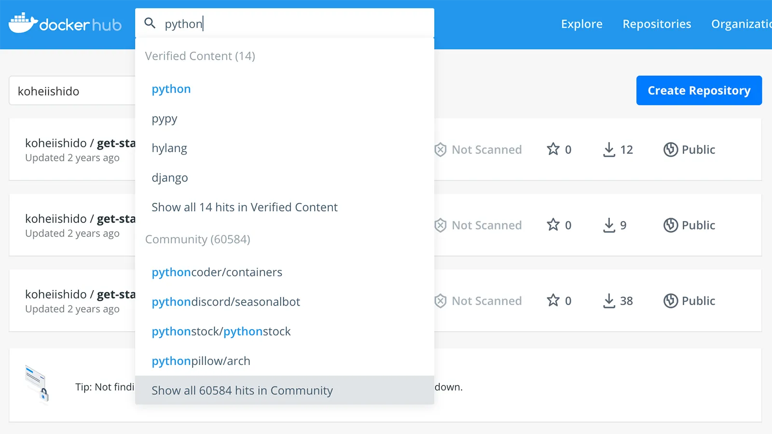Image resolution: width=772 pixels, height=434 pixels.
Task: Click the Public label in the 12-downloads row
Action: click(x=698, y=150)
